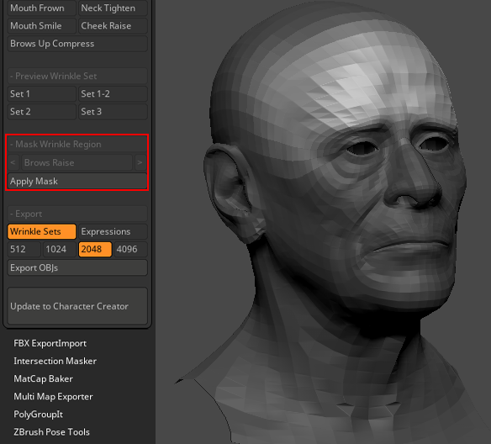Open MatCap Baker plugin menu

coord(43,379)
